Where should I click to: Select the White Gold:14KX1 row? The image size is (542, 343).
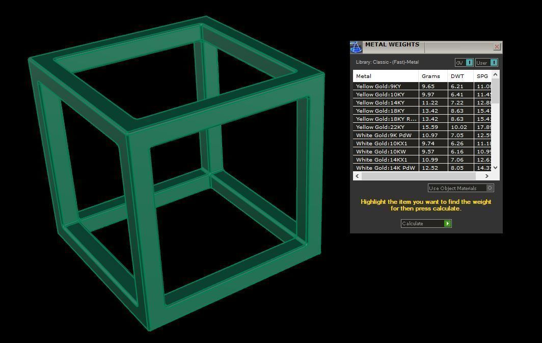coord(422,160)
